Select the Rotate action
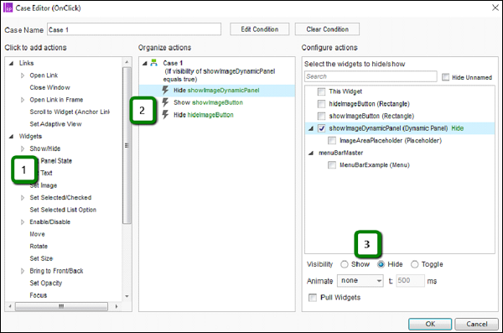503x333 pixels. [39, 247]
